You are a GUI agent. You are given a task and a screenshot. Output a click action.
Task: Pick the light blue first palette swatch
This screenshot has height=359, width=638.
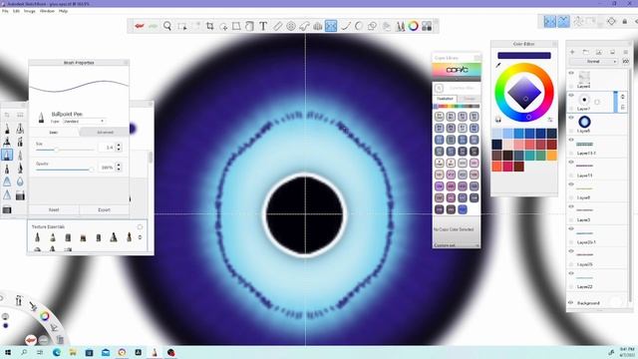point(496,133)
